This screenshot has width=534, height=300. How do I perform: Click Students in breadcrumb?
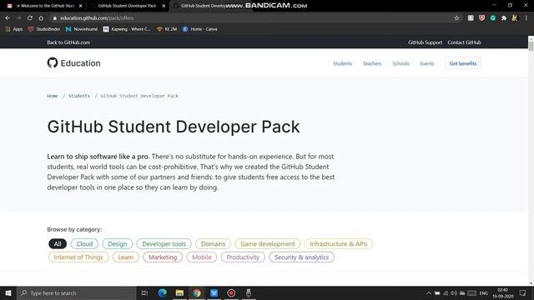pyautogui.click(x=79, y=96)
